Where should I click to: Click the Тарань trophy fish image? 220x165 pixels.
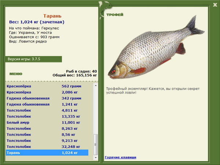pos(156,48)
